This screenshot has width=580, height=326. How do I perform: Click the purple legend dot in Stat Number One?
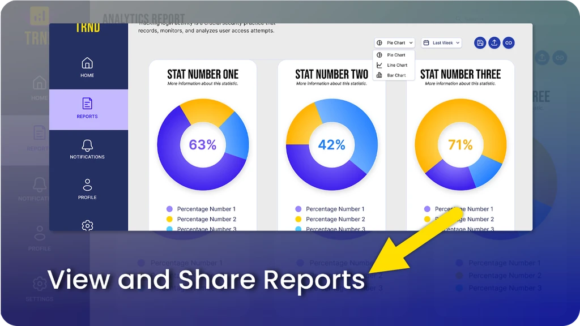pyautogui.click(x=169, y=209)
